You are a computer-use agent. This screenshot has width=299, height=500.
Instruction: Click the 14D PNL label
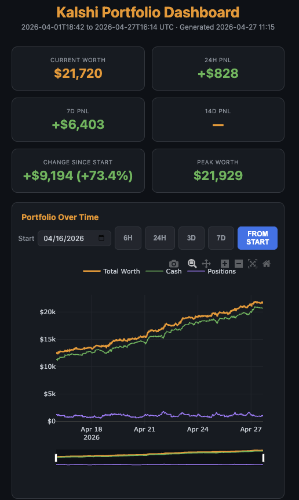218,111
